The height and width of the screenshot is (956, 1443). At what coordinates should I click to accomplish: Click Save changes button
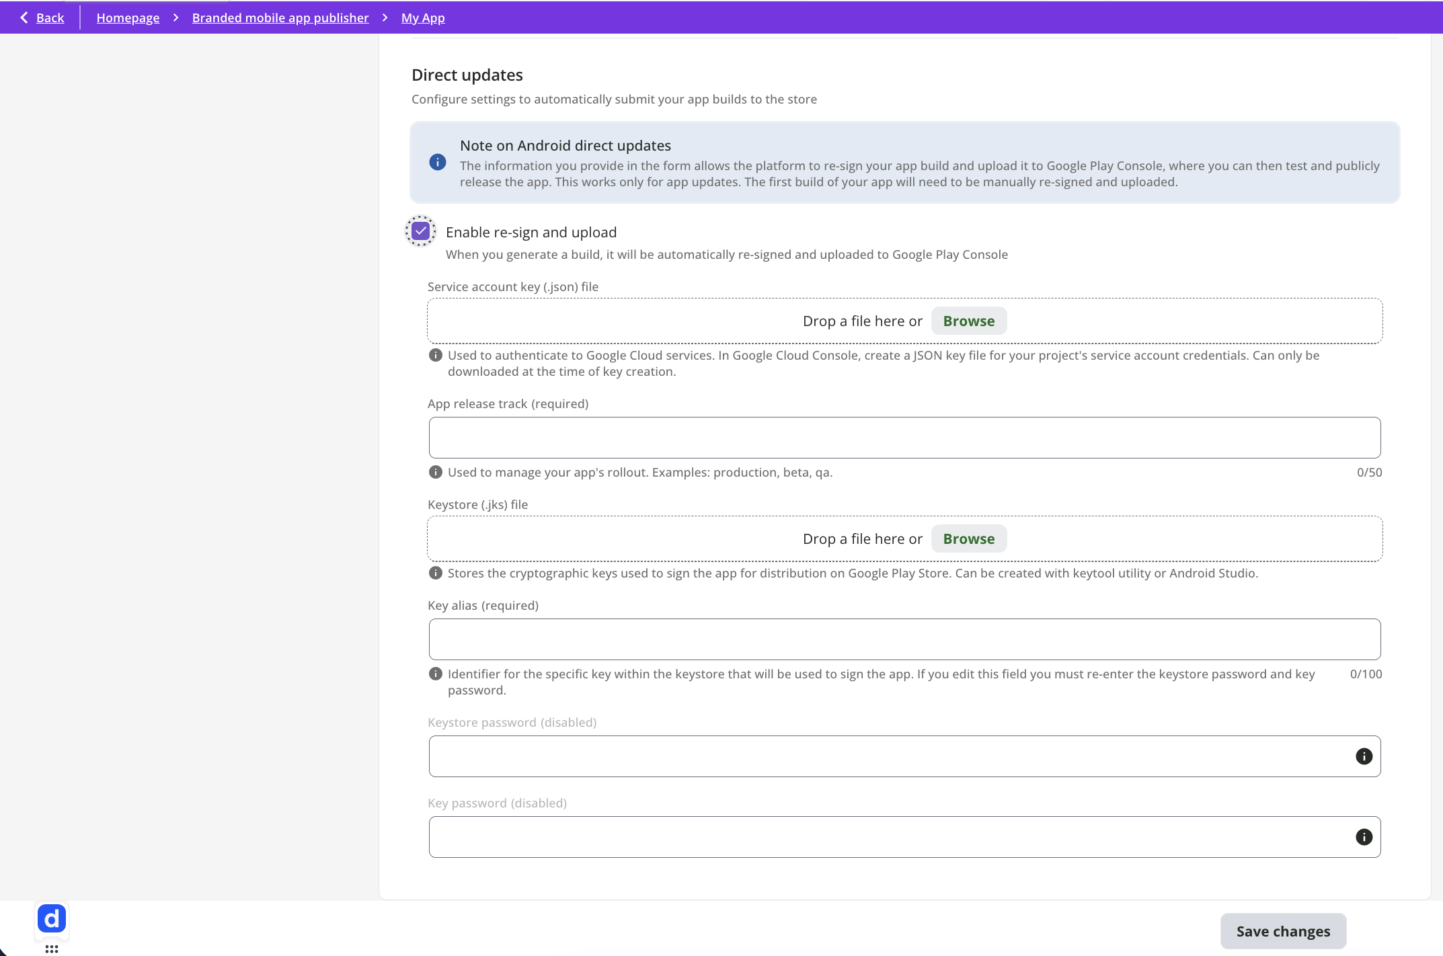(1282, 931)
